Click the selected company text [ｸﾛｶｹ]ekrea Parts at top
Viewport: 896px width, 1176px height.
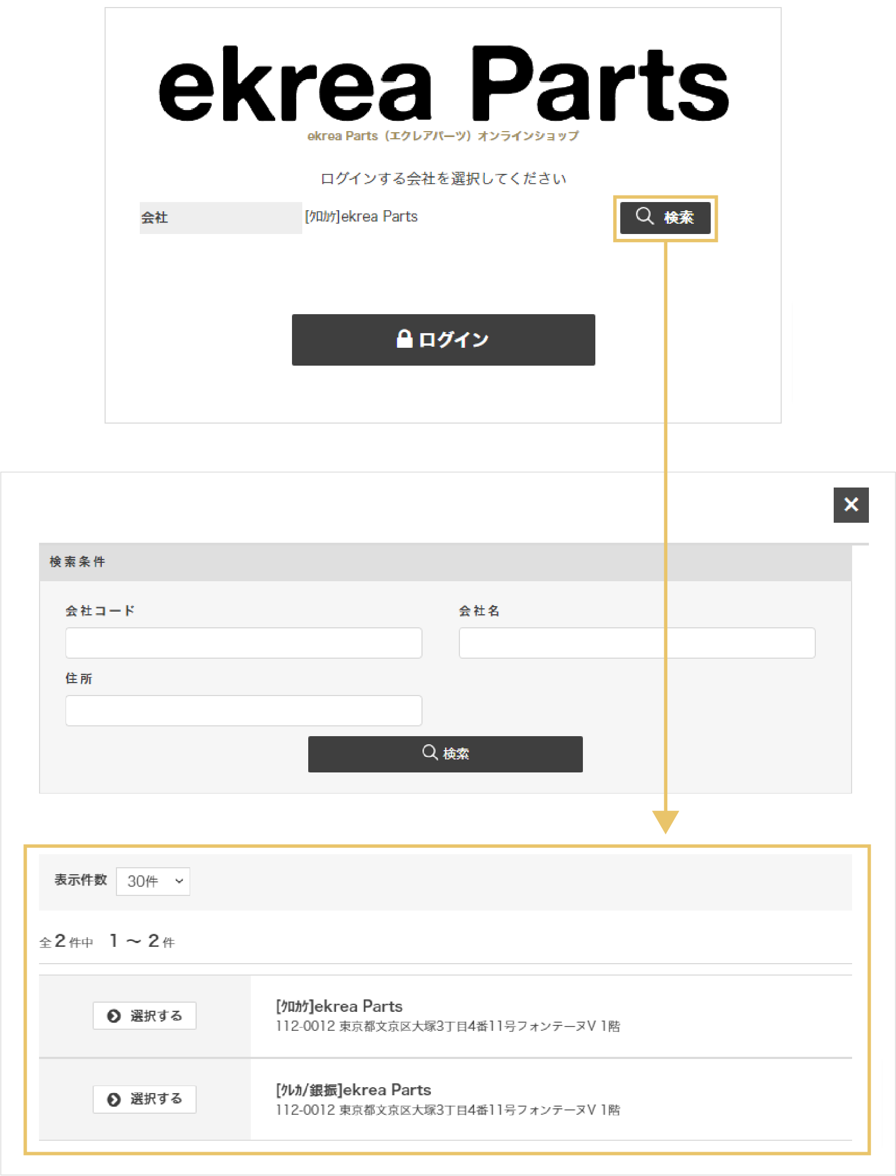click(361, 217)
